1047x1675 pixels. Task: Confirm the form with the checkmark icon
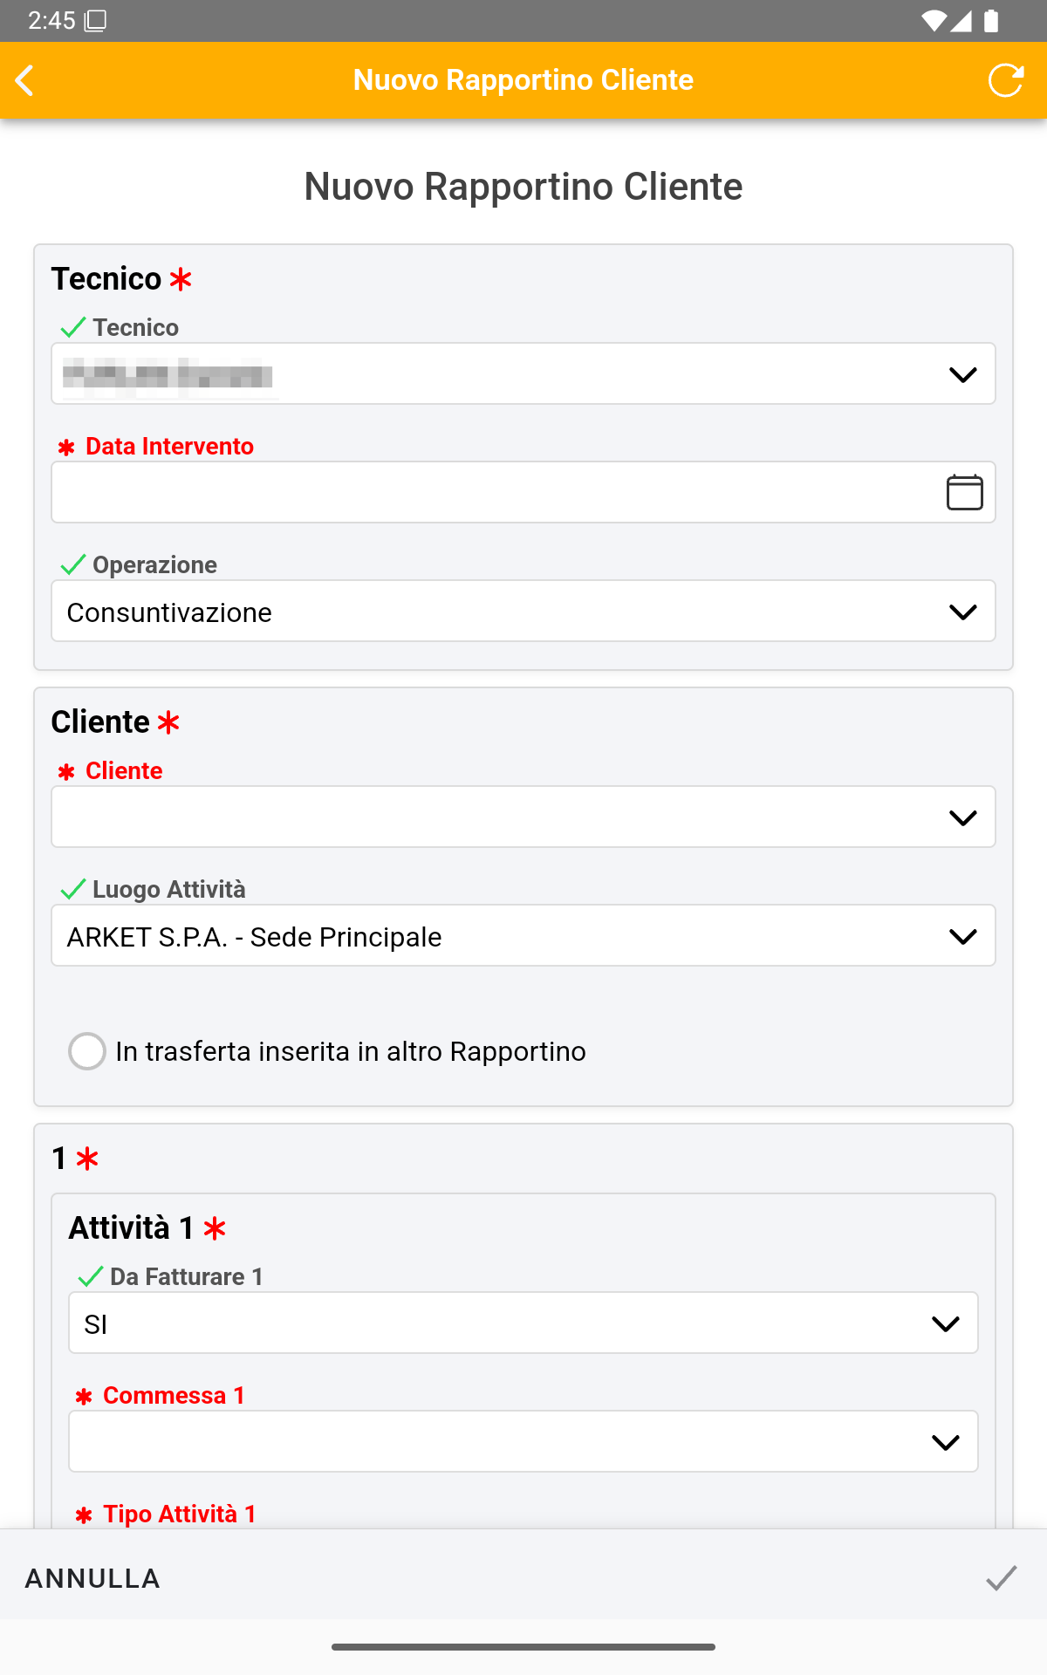pyautogui.click(x=1001, y=1577)
